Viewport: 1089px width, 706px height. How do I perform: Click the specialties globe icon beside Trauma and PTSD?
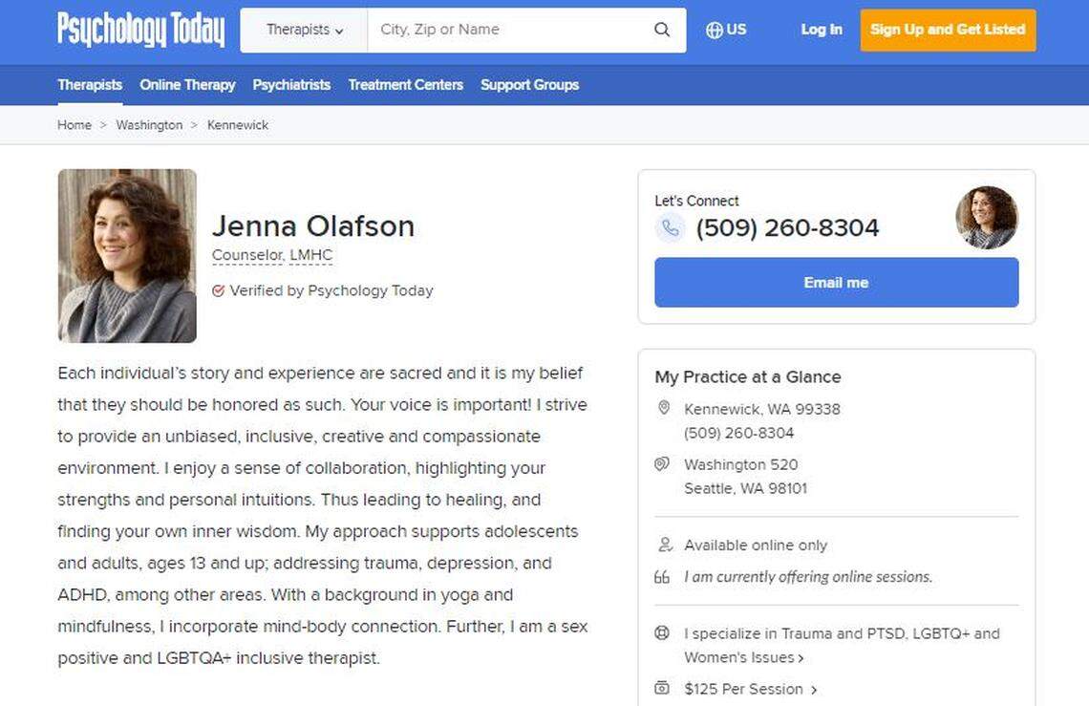664,633
